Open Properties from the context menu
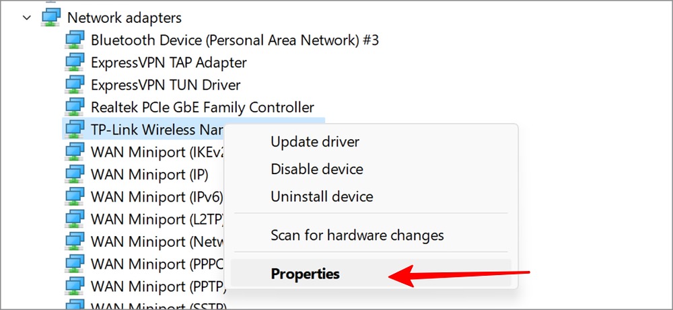 pyautogui.click(x=306, y=274)
